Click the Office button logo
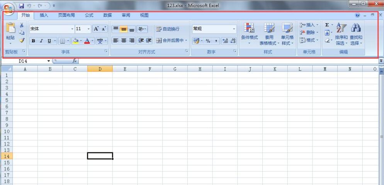 (x=8, y=10)
